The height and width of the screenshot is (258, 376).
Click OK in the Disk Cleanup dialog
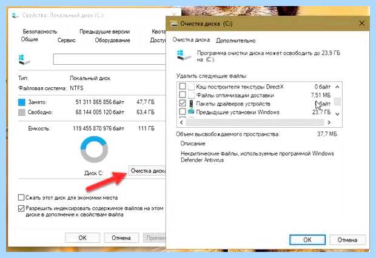[307, 240]
